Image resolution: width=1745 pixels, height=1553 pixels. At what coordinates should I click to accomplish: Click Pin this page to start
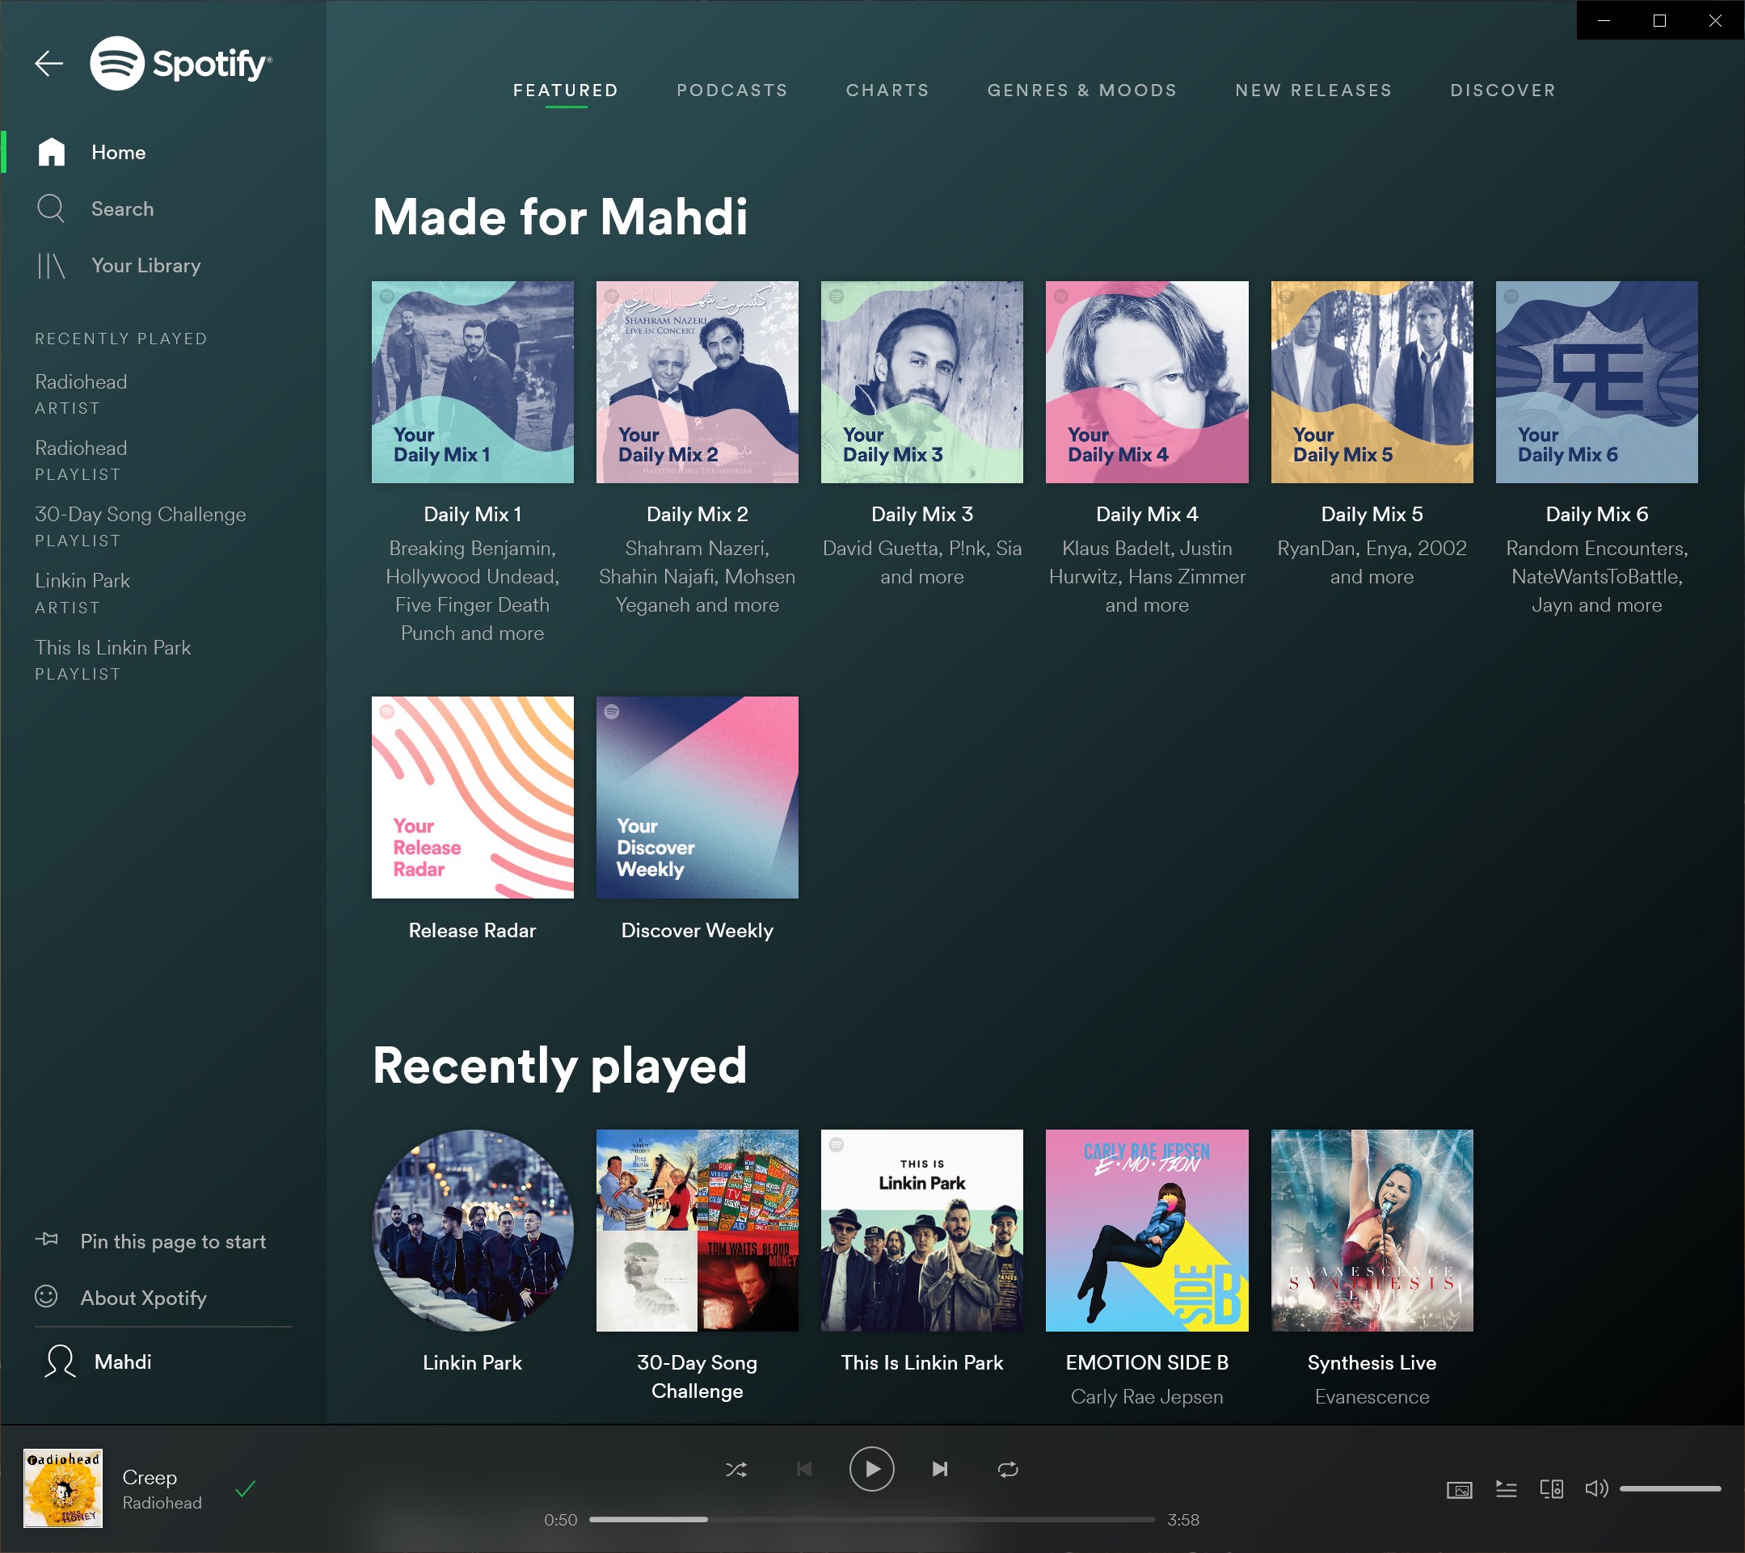[172, 1242]
